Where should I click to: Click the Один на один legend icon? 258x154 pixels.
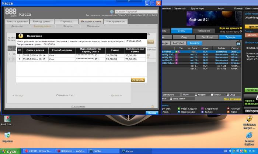pyautogui.click(x=179, y=112)
